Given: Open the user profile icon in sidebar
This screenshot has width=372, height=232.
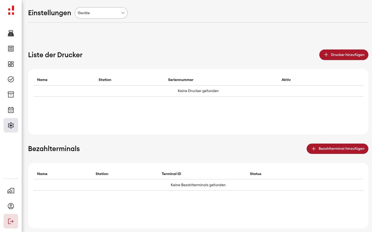Looking at the screenshot, I should pos(11,206).
